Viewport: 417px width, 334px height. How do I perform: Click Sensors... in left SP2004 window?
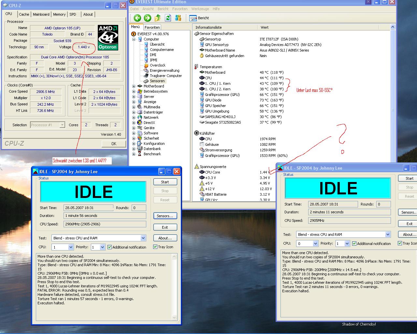tap(165, 216)
